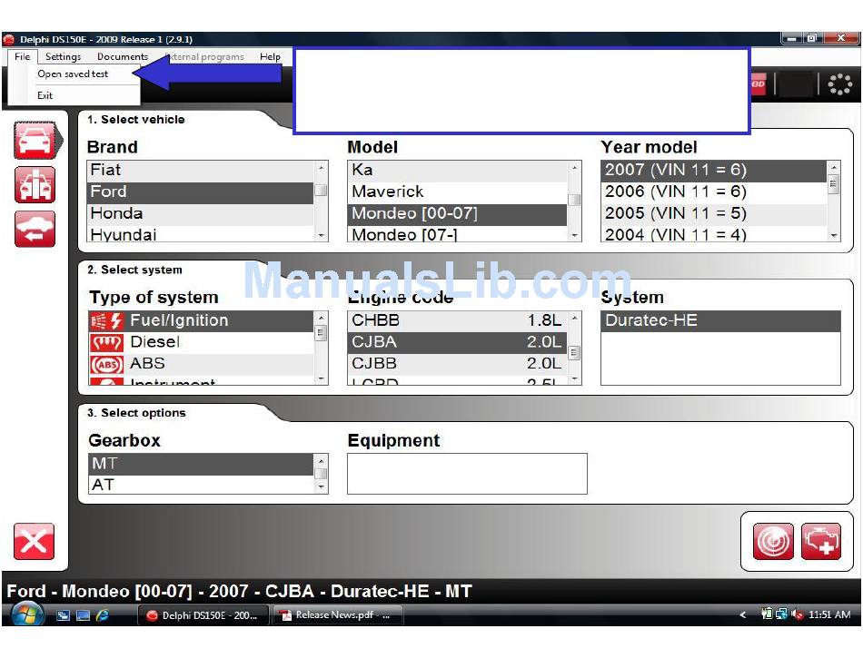Click Engine code list scroll up arrow
Viewport: 863px width, 658px height.
coord(574,318)
